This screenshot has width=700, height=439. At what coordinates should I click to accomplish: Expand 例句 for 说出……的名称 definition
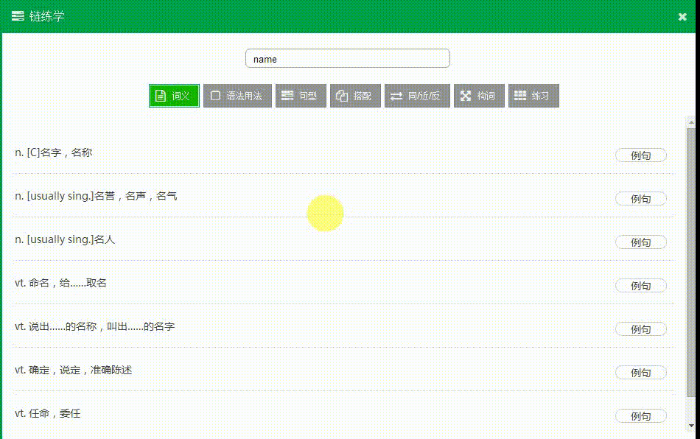pos(640,329)
